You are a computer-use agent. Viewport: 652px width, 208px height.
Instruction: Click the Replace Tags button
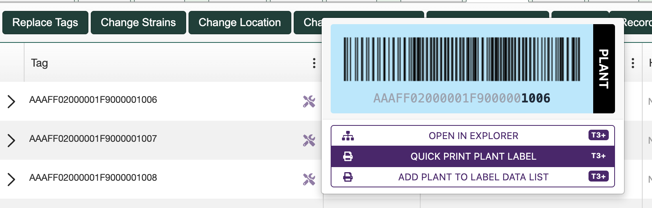(45, 23)
